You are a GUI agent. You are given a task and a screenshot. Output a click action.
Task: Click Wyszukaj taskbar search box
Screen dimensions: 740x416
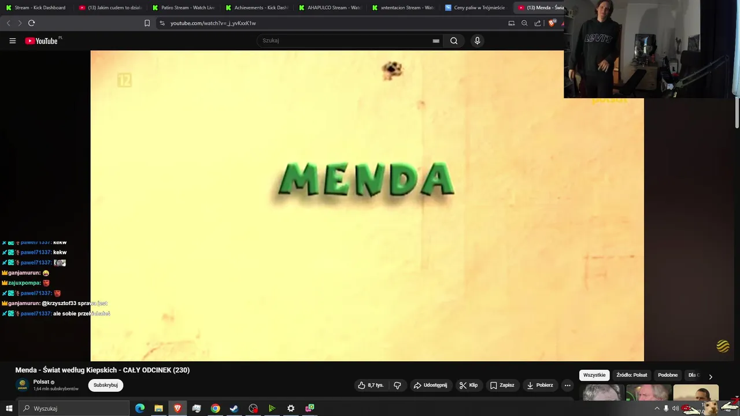[74, 408]
